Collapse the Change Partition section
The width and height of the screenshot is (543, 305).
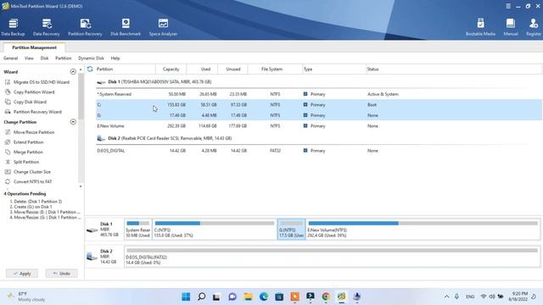73,122
